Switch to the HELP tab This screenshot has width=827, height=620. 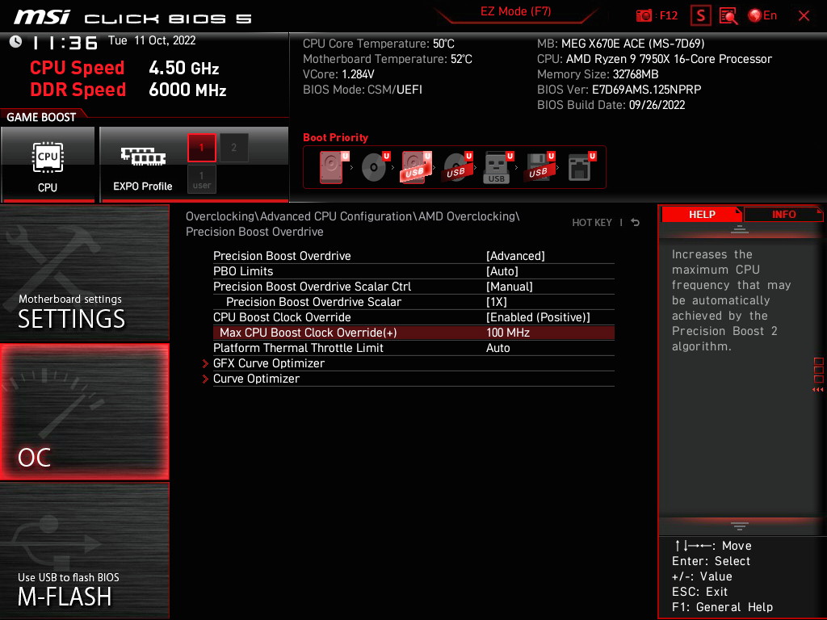click(x=702, y=215)
